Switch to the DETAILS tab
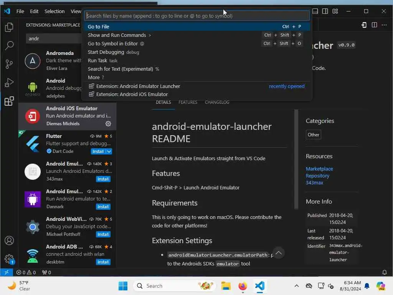Viewport: 393px width, 295px height. [x=163, y=102]
